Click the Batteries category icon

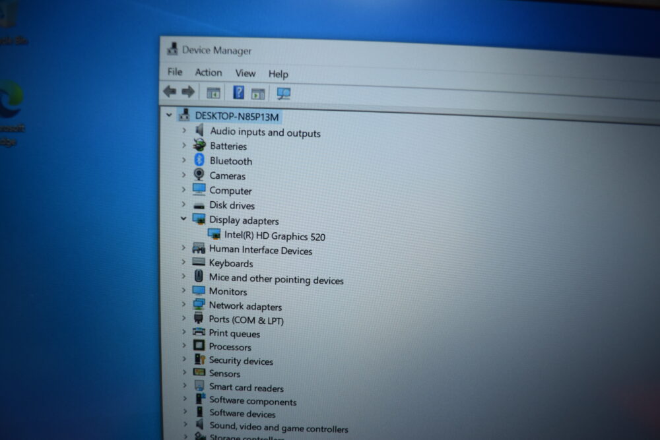point(199,145)
